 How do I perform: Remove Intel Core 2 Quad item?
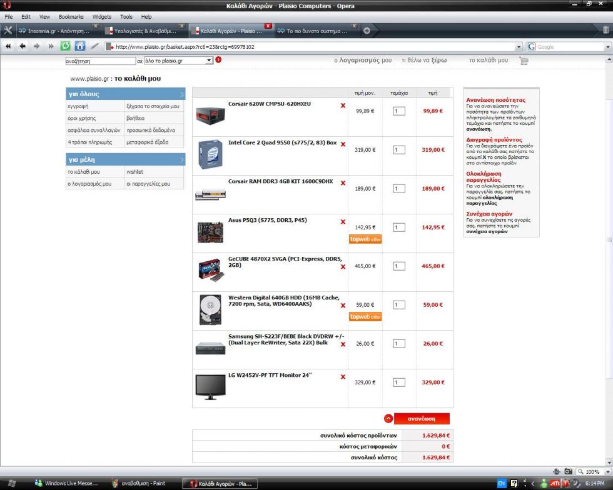[x=343, y=144]
